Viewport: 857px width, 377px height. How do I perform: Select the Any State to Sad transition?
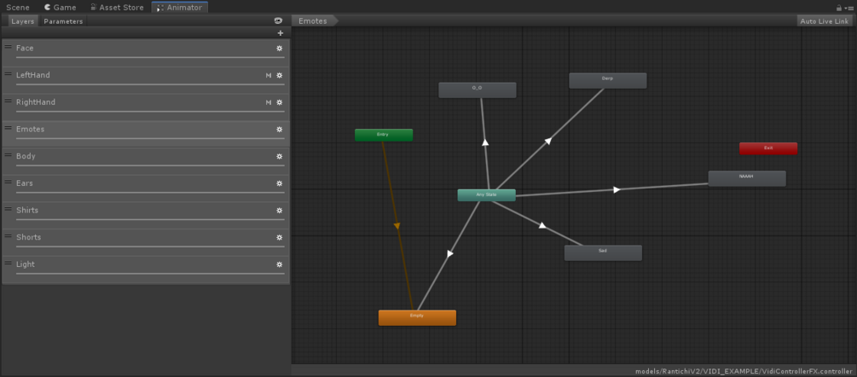click(x=542, y=225)
